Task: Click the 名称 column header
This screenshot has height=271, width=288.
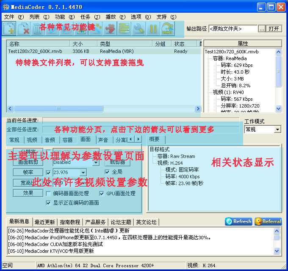Action: click(x=38, y=44)
